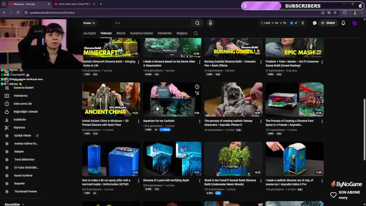Open Thumbnail Preview sidebar entry
Image resolution: width=366 pixels, height=206 pixels.
(x=25, y=191)
